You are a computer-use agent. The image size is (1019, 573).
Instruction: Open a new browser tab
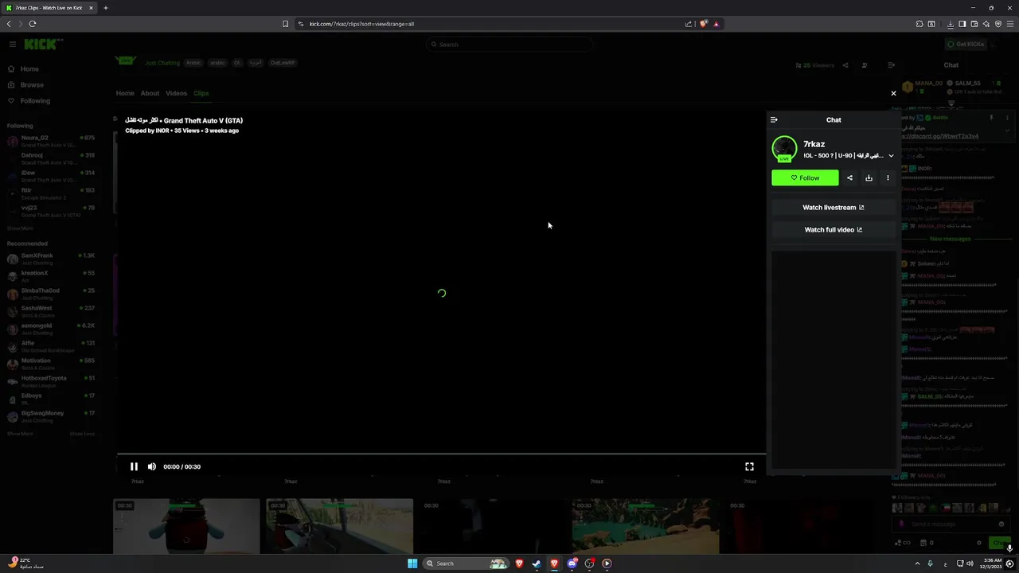[105, 8]
